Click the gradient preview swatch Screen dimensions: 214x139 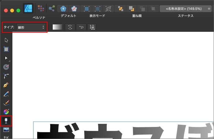(x=57, y=27)
